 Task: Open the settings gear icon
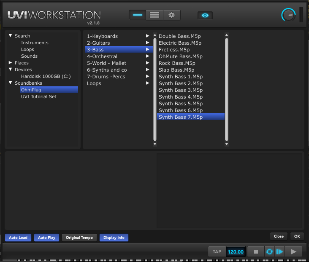[172, 15]
